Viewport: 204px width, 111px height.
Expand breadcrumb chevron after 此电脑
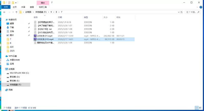coord(33,12)
